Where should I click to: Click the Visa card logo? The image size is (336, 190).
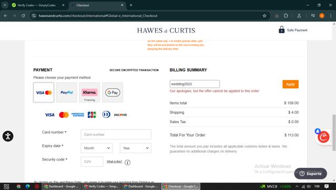coord(50,115)
